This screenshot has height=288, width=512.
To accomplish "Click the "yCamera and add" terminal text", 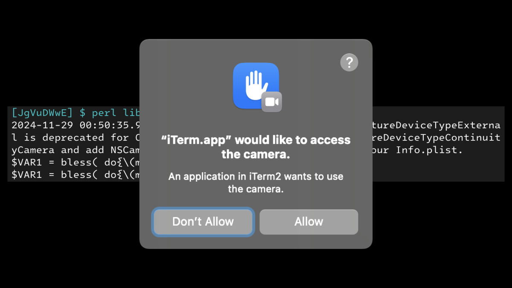I will pyautogui.click(x=58, y=150).
